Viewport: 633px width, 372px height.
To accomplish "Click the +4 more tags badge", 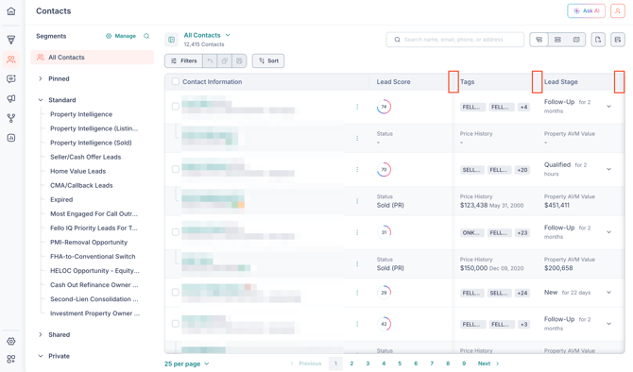I will click(523, 107).
